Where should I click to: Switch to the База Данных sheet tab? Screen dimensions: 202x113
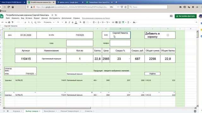pyautogui.click(x=49, y=111)
